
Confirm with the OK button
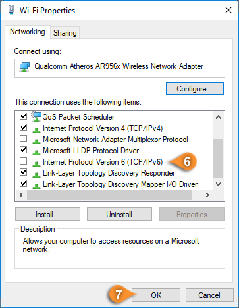156,295
